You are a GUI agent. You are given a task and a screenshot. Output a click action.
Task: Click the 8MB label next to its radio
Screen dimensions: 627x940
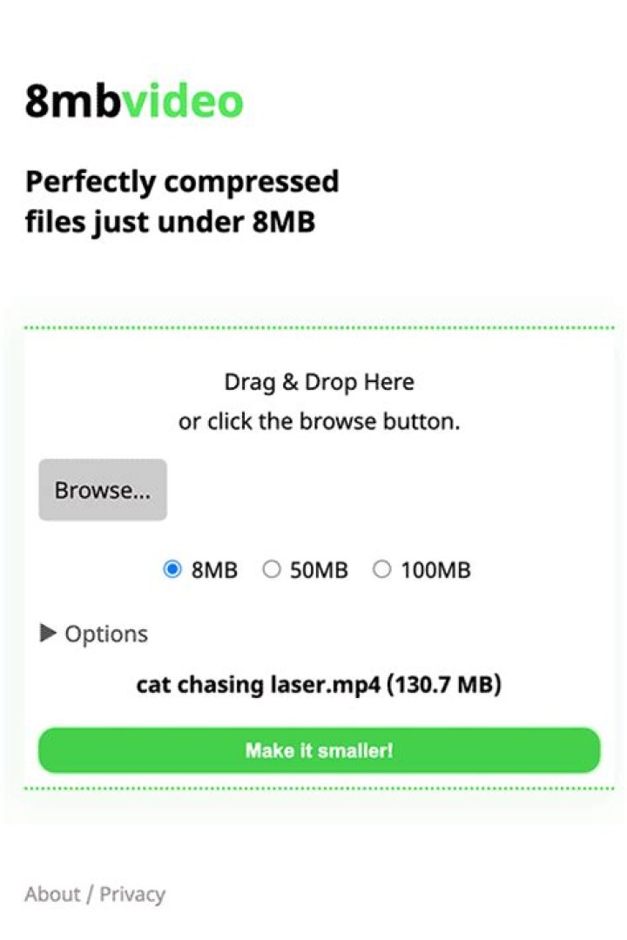(213, 569)
